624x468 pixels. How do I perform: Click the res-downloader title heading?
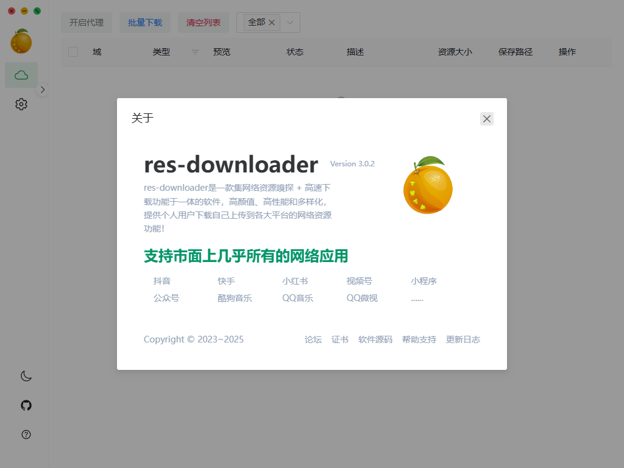[x=231, y=165]
